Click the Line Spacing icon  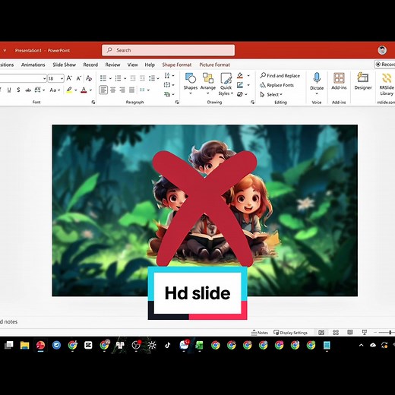tap(152, 78)
